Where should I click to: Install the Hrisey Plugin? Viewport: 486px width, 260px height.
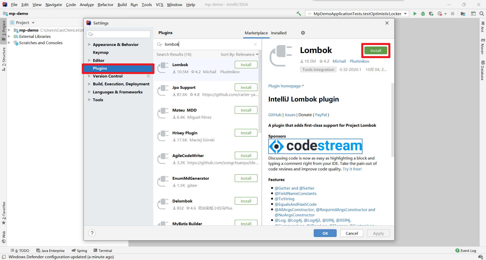coord(246,133)
